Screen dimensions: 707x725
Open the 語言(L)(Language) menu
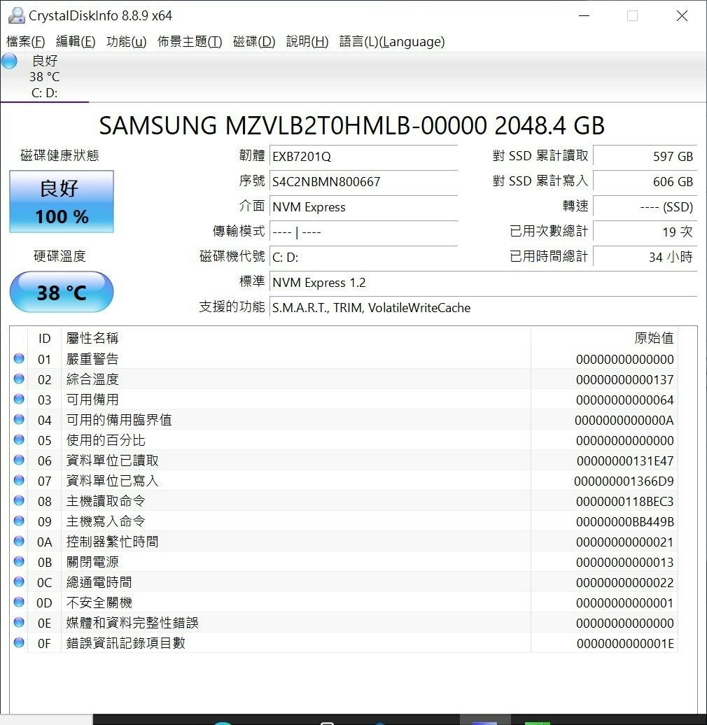click(391, 41)
